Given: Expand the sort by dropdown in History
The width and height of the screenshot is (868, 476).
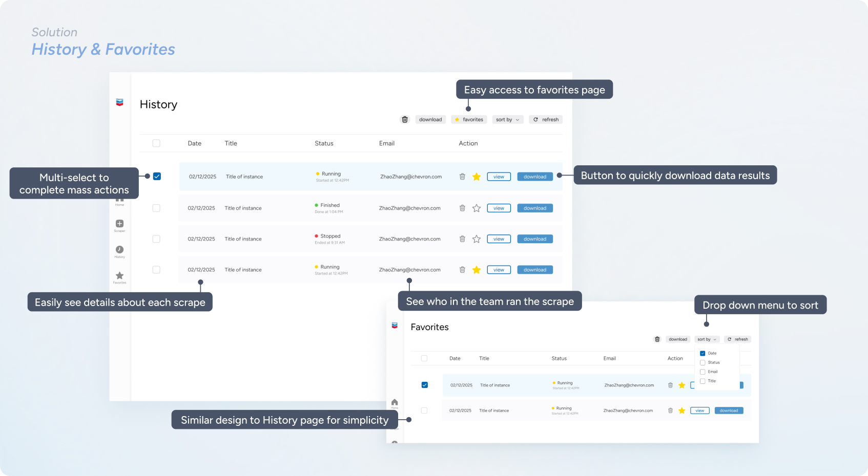Looking at the screenshot, I should point(507,120).
